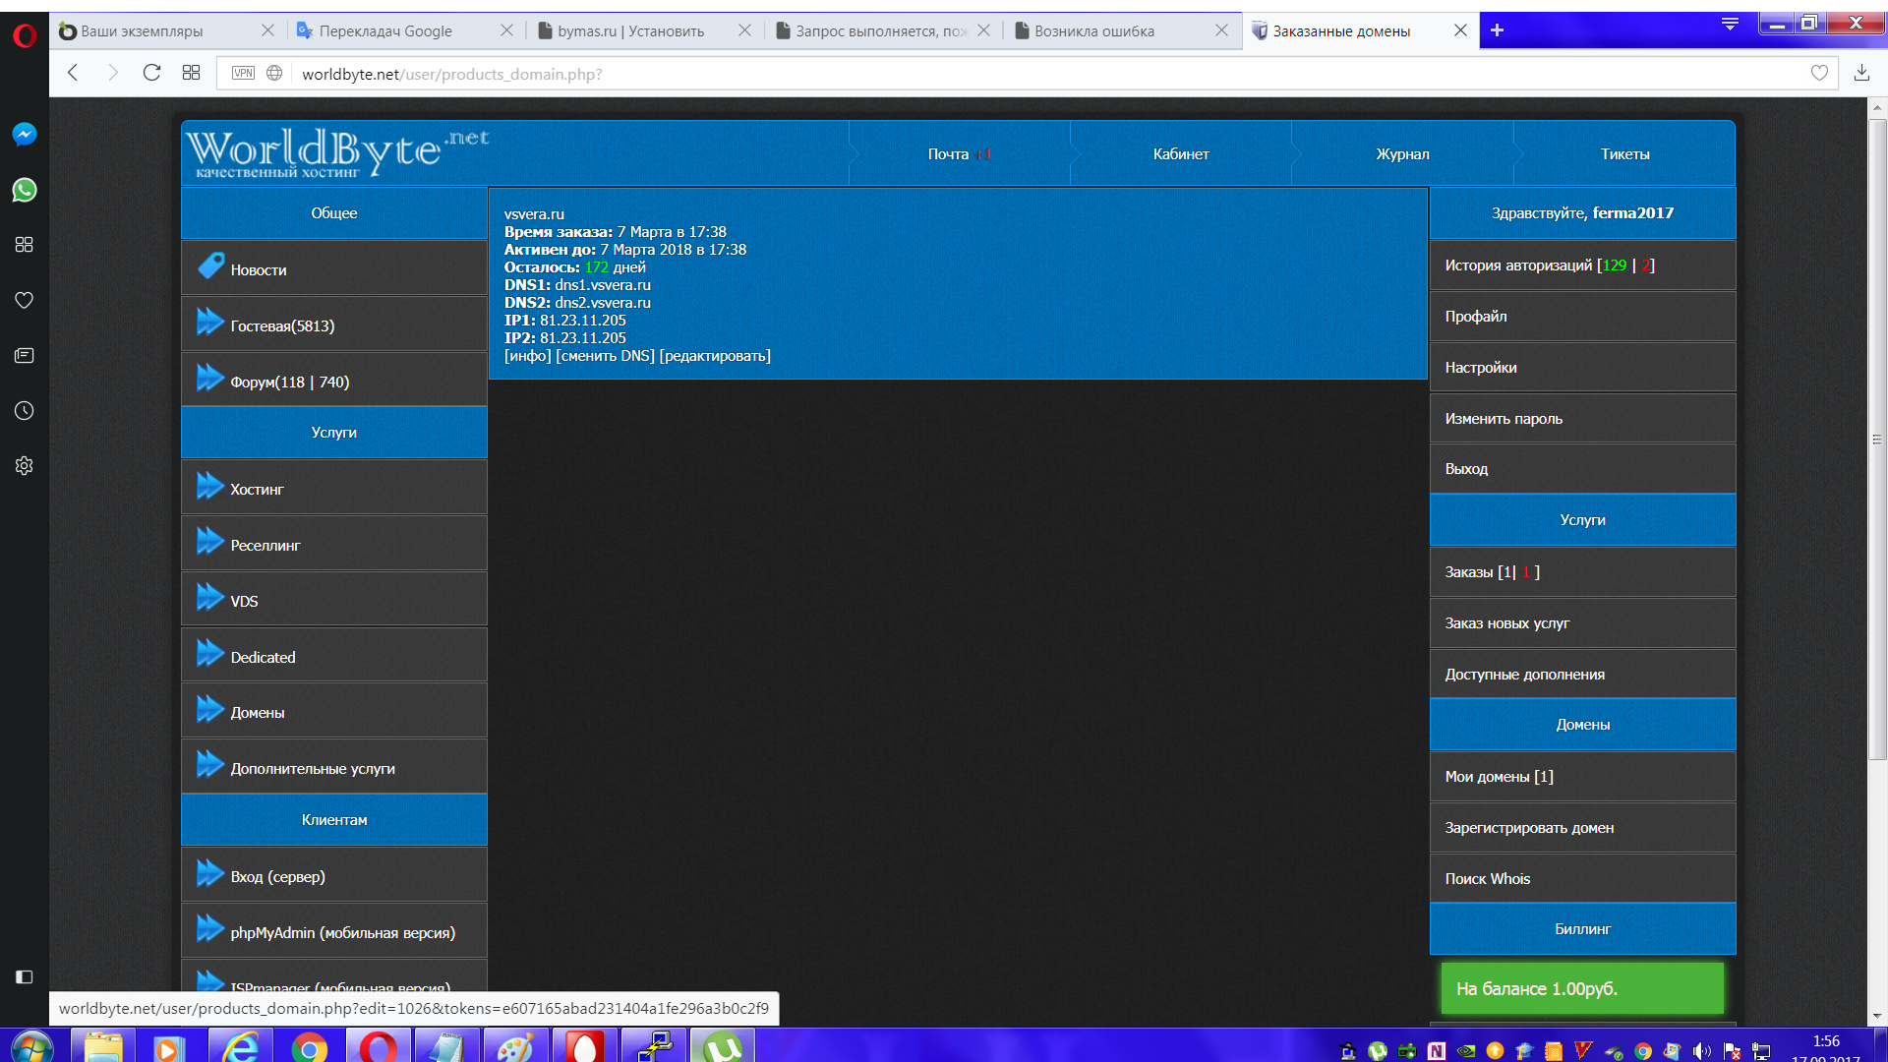Open a new tab with the plus button

pos(1497,30)
